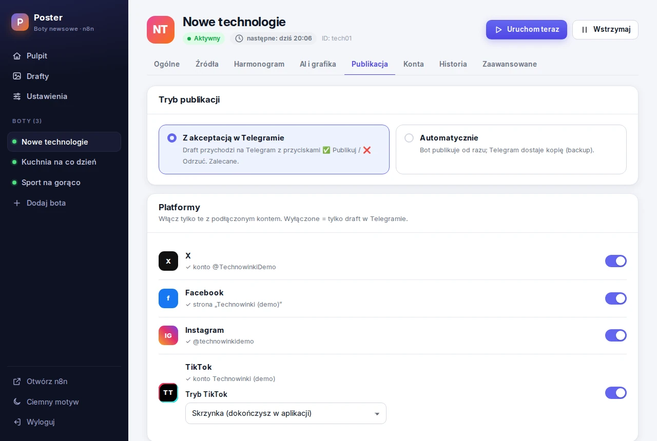This screenshot has height=441, width=657.
Task: Open the AI i grafika tab
Action: (x=318, y=64)
